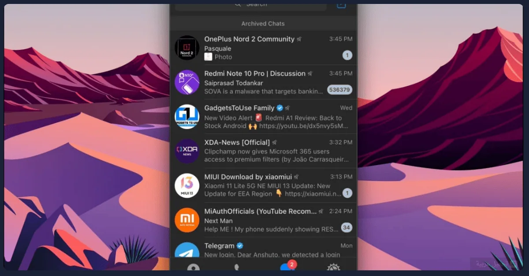Image resolution: width=529 pixels, height=276 pixels.
Task: Click Wed timestamp on GadgetsToUse chat
Action: coord(346,108)
